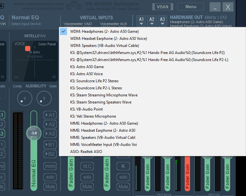Solo the Voicemeeter AUX strip
Image resolution: width=246 pixels, height=196 pixels.
[123, 177]
